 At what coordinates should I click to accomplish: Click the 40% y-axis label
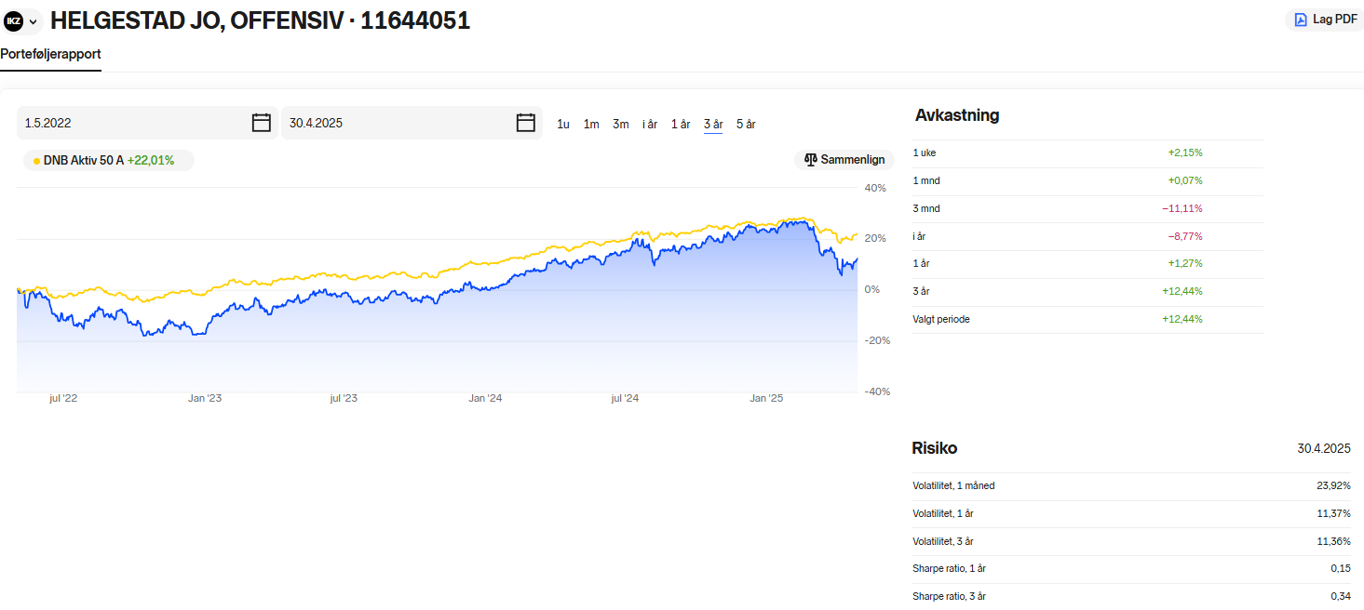[x=876, y=187]
